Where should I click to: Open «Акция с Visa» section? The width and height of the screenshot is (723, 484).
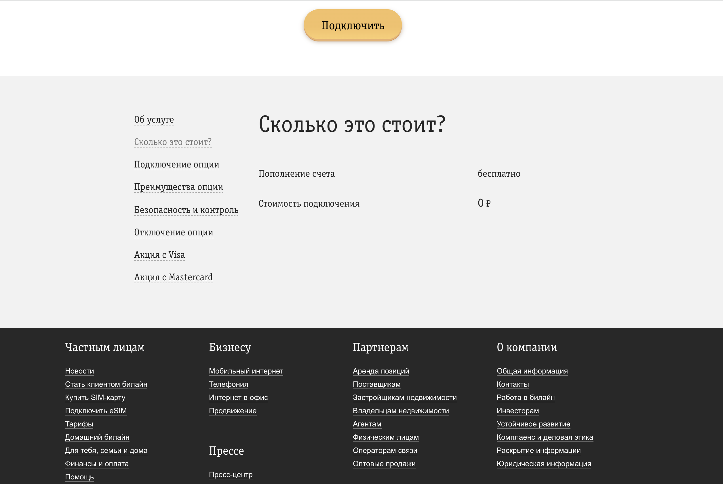pyautogui.click(x=159, y=255)
